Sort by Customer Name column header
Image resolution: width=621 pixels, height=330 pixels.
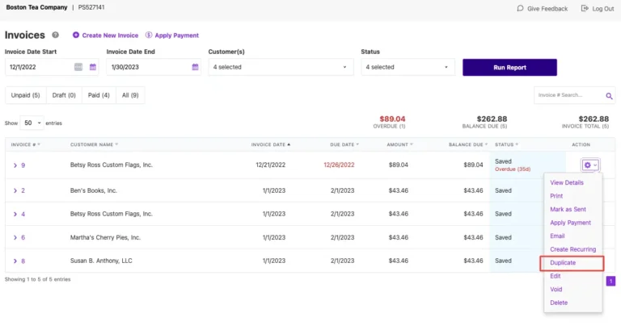coord(94,144)
